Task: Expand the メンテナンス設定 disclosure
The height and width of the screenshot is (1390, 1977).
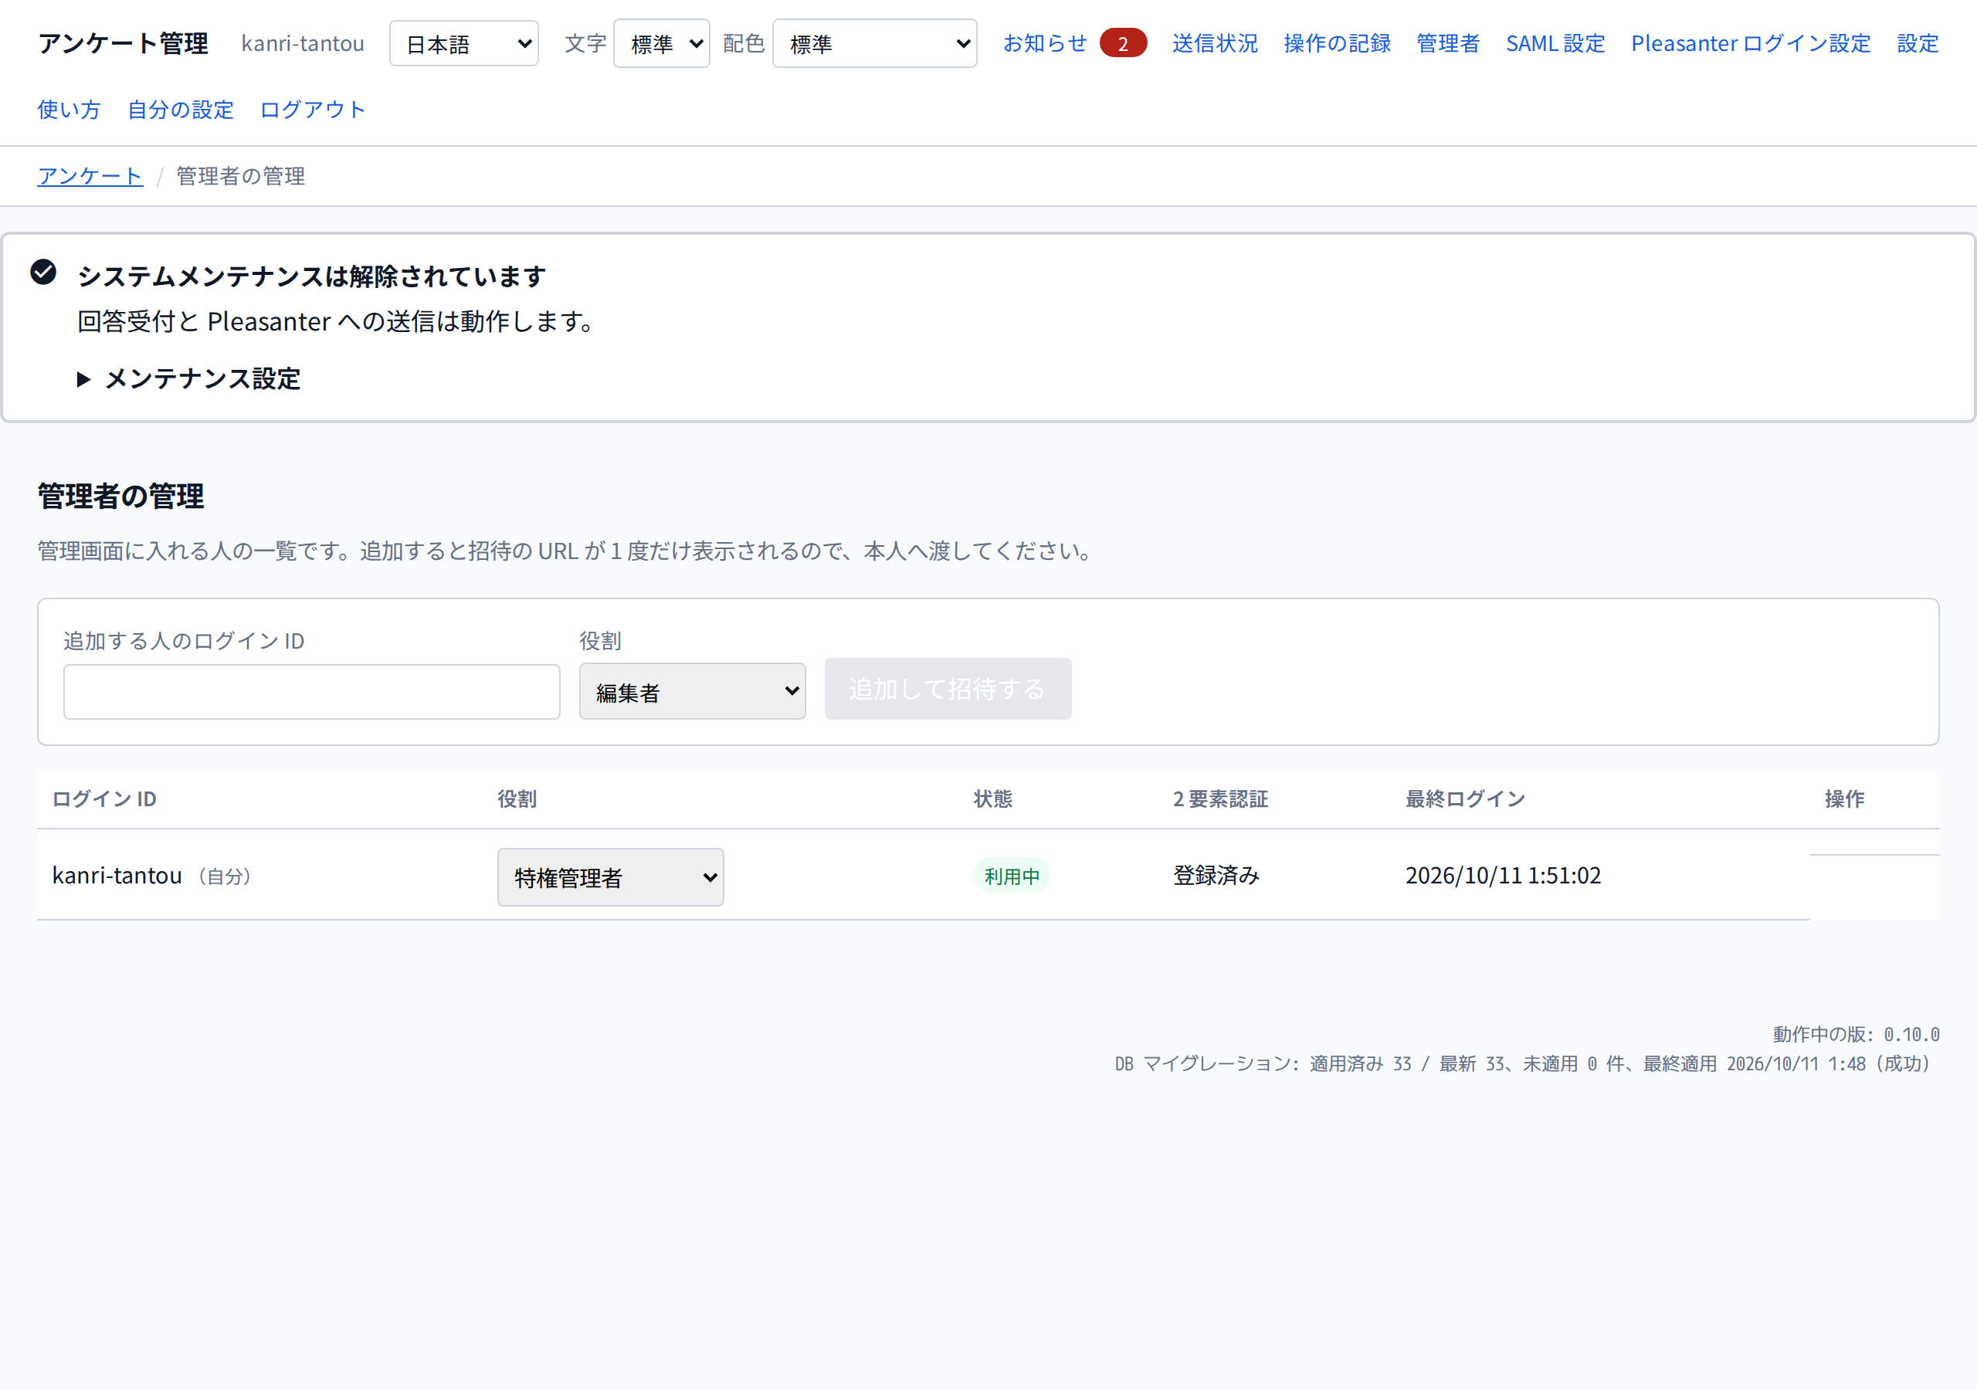Action: tap(188, 379)
